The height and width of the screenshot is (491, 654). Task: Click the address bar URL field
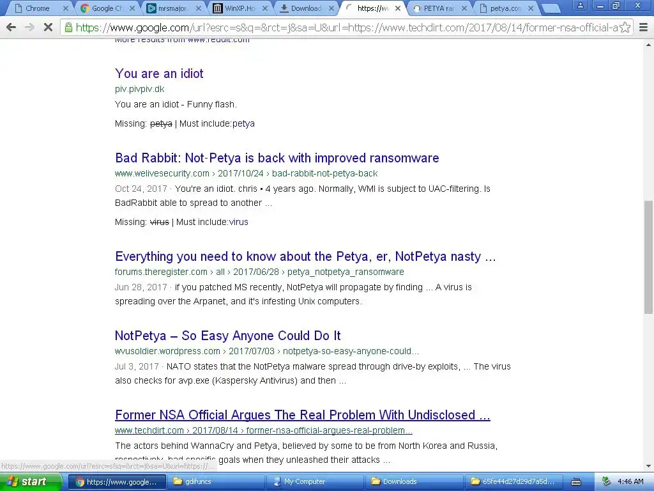[346, 27]
